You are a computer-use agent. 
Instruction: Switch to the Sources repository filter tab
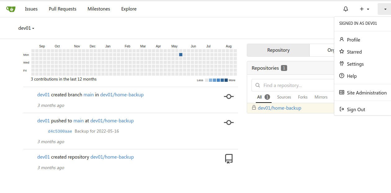click(x=284, y=97)
